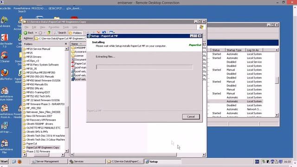
Task: Select the Olivetti SM's & PM's folder
Action: click(37, 132)
